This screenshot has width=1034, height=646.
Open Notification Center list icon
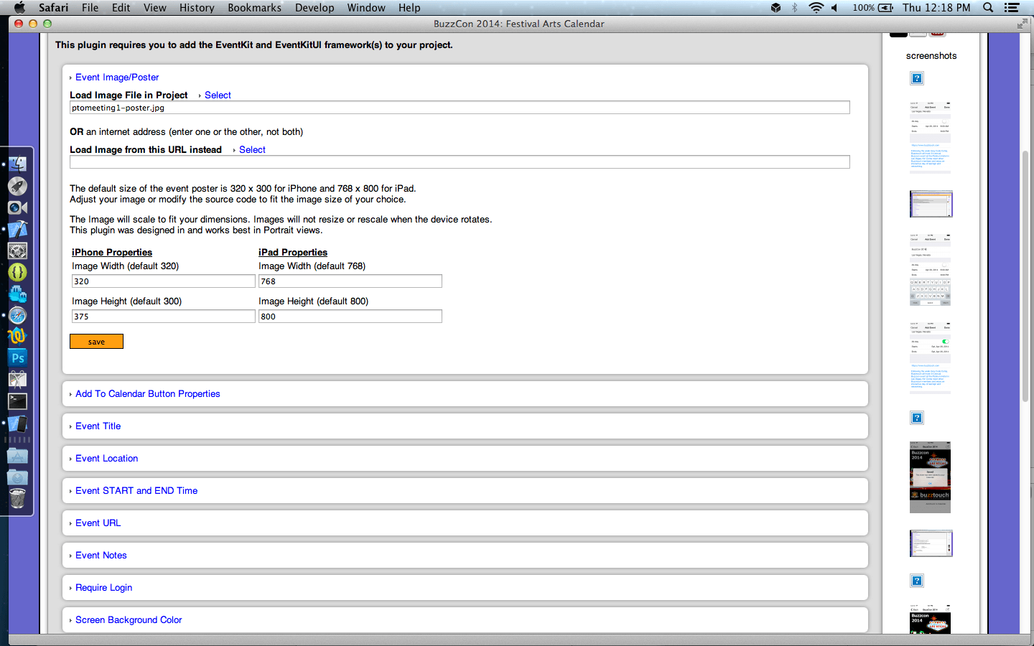[1012, 8]
